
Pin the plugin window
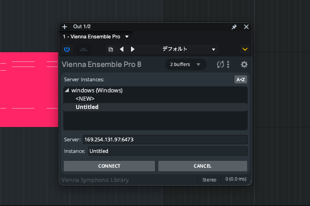(x=234, y=27)
